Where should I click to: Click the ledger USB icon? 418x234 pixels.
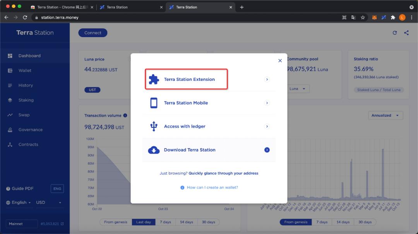point(154,126)
